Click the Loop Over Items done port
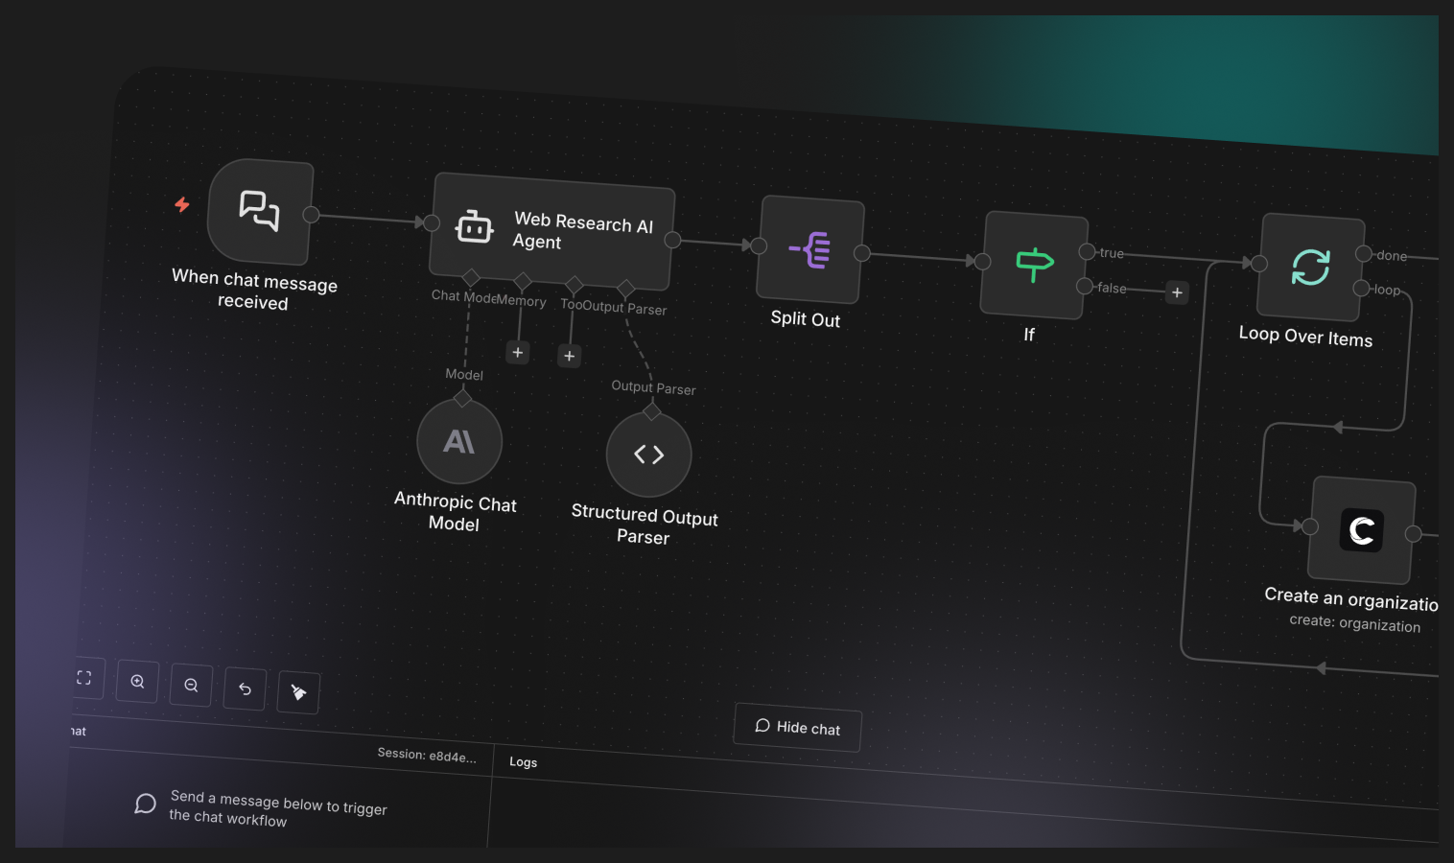 point(1363,253)
